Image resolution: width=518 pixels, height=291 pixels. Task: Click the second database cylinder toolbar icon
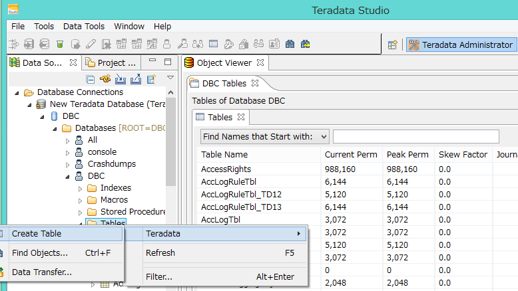coord(44,44)
